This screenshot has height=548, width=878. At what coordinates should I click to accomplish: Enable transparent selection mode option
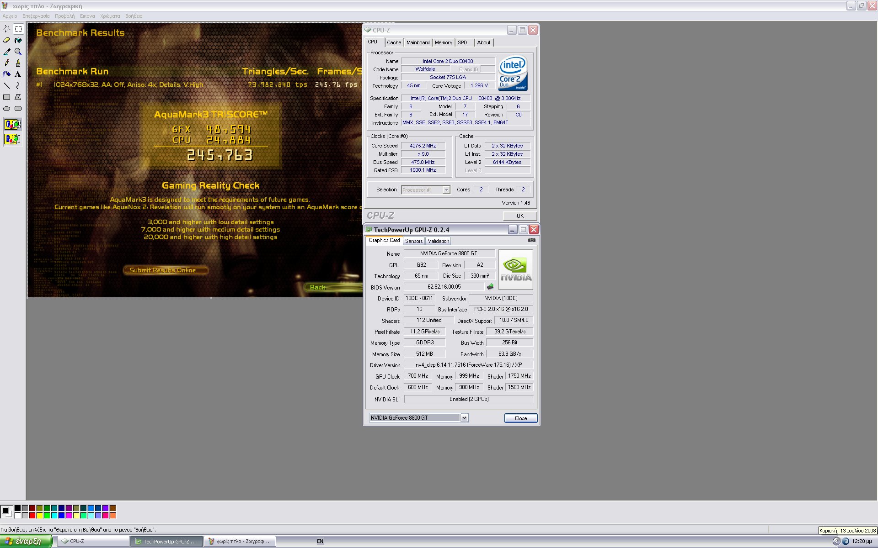[12, 139]
